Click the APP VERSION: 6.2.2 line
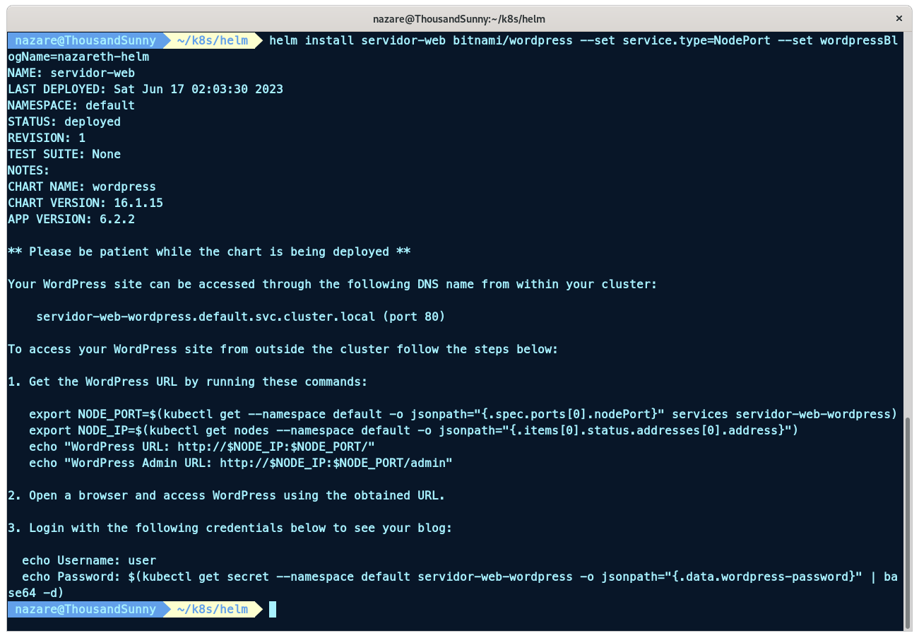 [x=71, y=219]
